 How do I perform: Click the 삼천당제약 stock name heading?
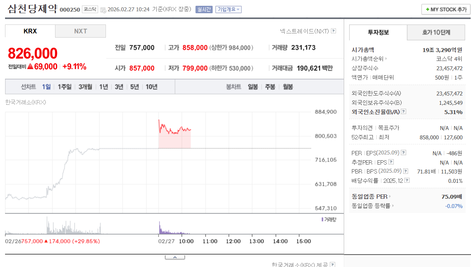pos(32,9)
